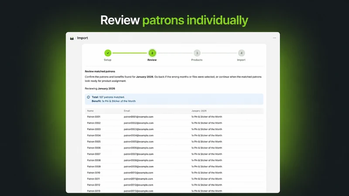Select the row named Patron 0005
The width and height of the screenshot is (349, 196).
174,142
